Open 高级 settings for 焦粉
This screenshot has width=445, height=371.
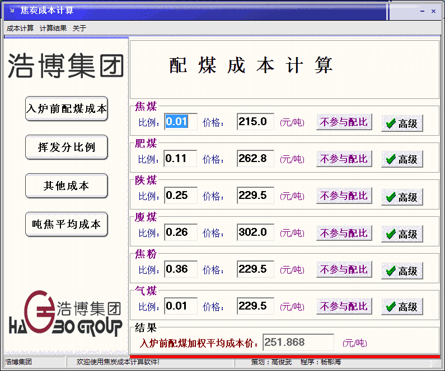pos(402,271)
